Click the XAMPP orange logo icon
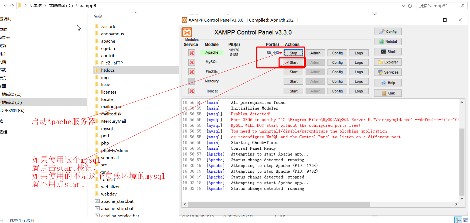Screen dimensions: 470x223 coord(187,33)
